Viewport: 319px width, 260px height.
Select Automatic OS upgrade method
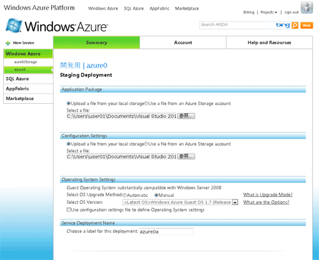125,195
